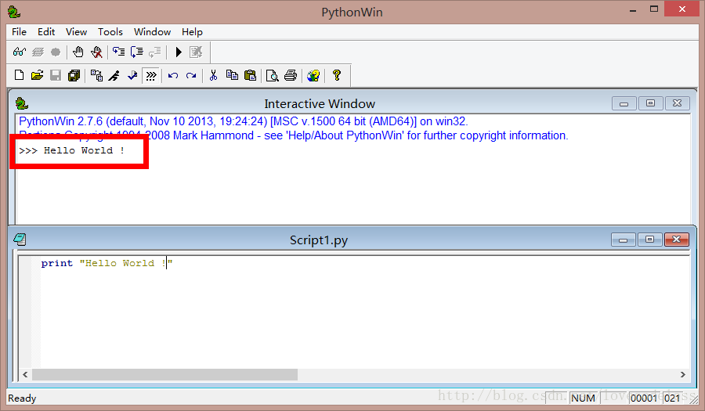Toggle breakpoint with the hand icon

(x=78, y=52)
